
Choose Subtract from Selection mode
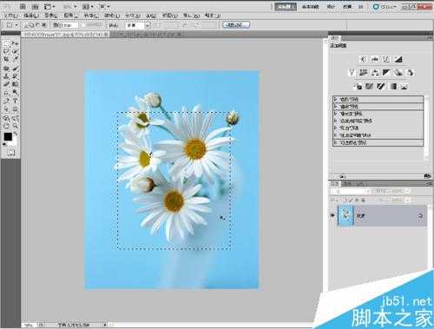38,25
